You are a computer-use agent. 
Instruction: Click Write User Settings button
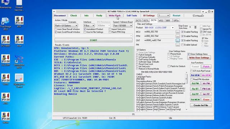click(199, 58)
